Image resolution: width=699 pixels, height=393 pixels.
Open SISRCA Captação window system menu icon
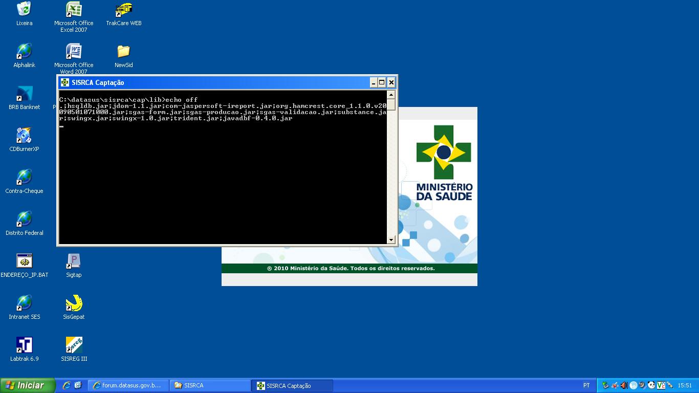[x=64, y=82]
